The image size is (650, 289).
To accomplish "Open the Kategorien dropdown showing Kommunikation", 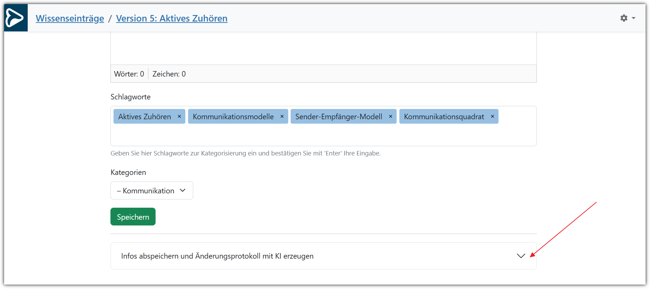I will click(x=151, y=191).
